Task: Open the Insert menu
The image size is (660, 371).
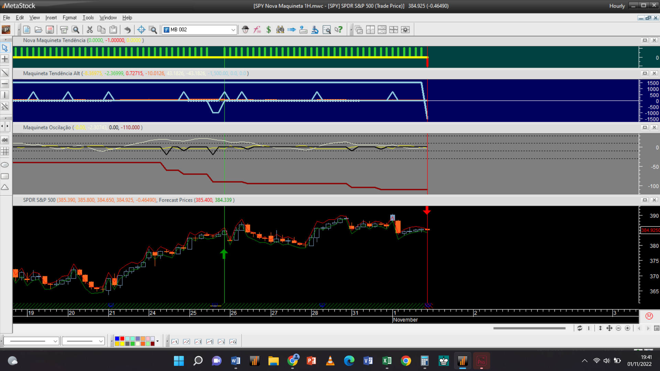Action: [x=51, y=18]
